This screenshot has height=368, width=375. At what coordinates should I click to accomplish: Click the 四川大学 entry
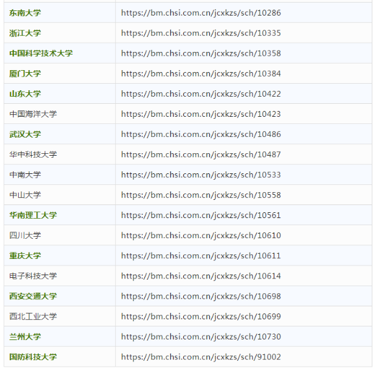[x=25, y=236]
